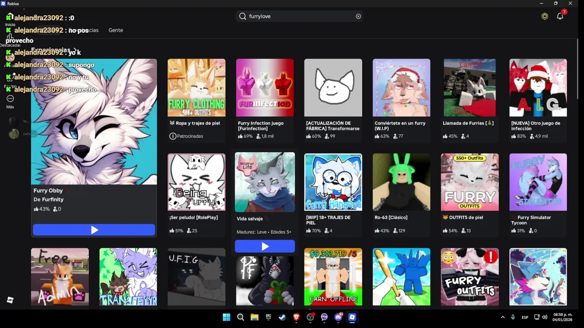Open [WIP] 18+ TRAJES DE PIEL title
The width and height of the screenshot is (584, 328).
click(328, 220)
